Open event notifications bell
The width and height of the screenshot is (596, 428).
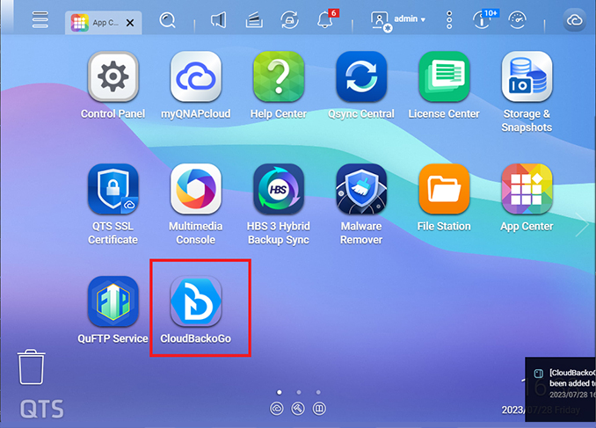click(x=326, y=19)
